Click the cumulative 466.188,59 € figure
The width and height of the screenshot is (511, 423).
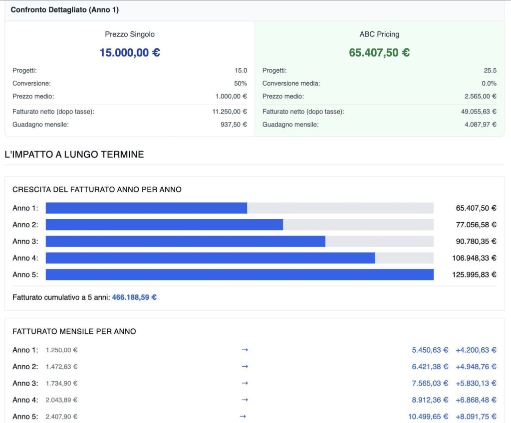tap(134, 297)
